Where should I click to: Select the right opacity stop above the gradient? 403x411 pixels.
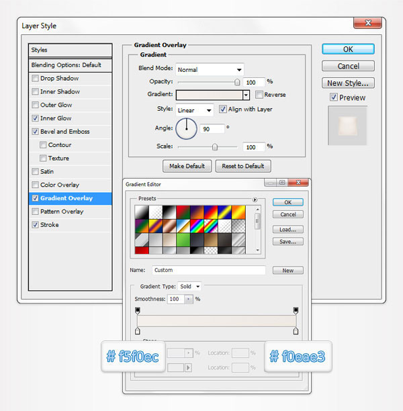click(x=296, y=310)
